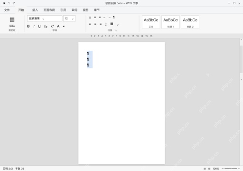
Task: Apply the 标题 2 style
Action: (x=190, y=22)
